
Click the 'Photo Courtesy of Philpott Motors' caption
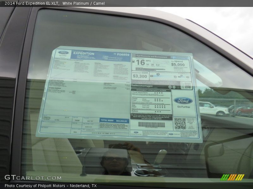point(51,186)
